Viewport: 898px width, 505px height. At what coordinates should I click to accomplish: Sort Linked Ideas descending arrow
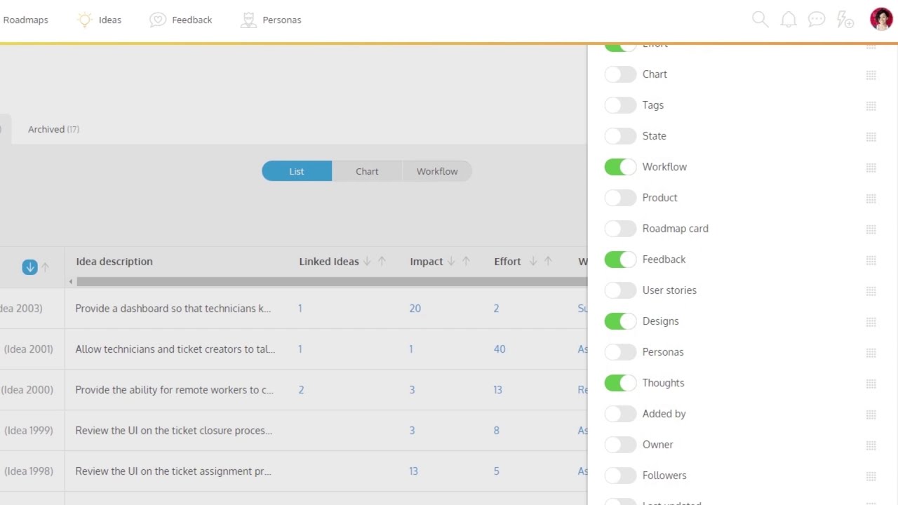click(367, 262)
